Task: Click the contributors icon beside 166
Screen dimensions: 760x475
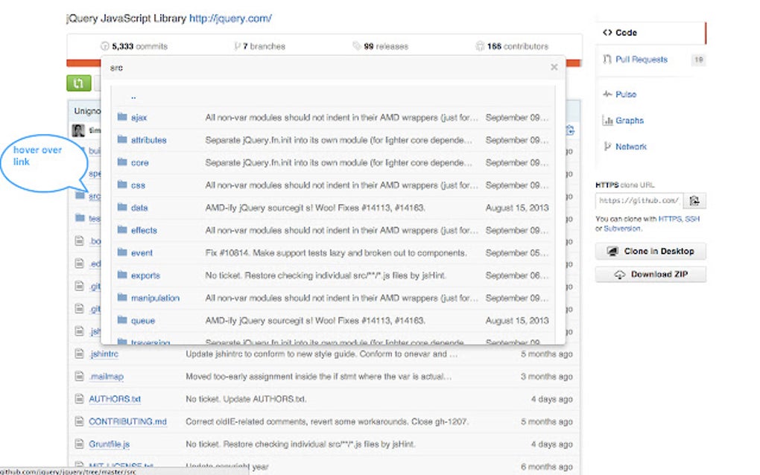Action: pos(481,46)
